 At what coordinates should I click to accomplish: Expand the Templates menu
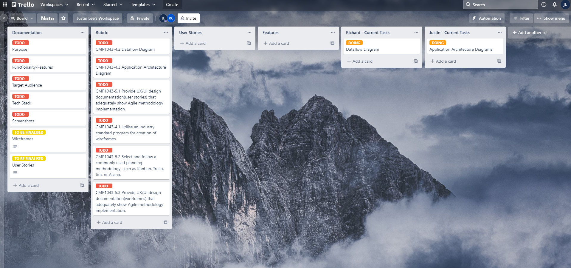[x=143, y=4]
